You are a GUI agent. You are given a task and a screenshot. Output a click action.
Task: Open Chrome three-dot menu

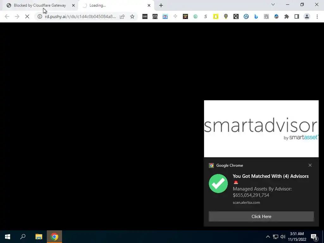tap(317, 16)
